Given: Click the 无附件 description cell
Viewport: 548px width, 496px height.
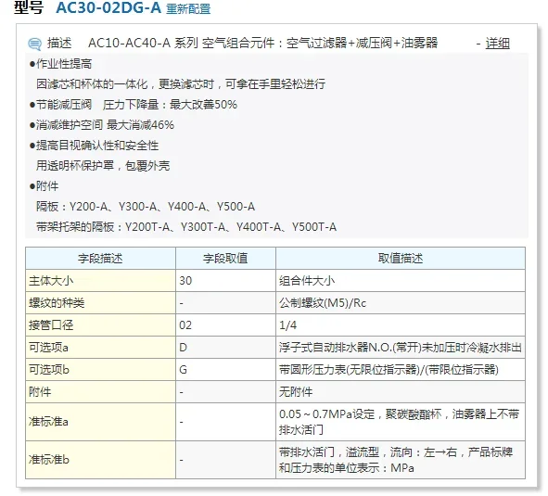Looking at the screenshot, I should (401, 392).
